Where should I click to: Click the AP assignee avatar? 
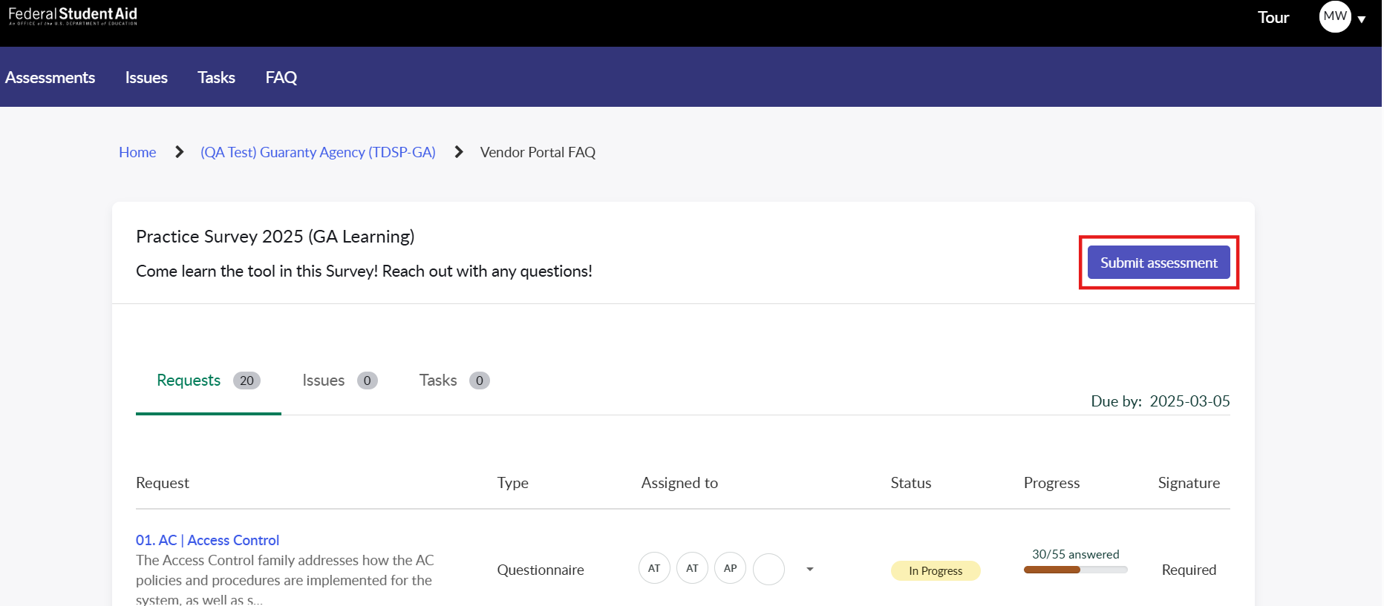[x=730, y=569]
